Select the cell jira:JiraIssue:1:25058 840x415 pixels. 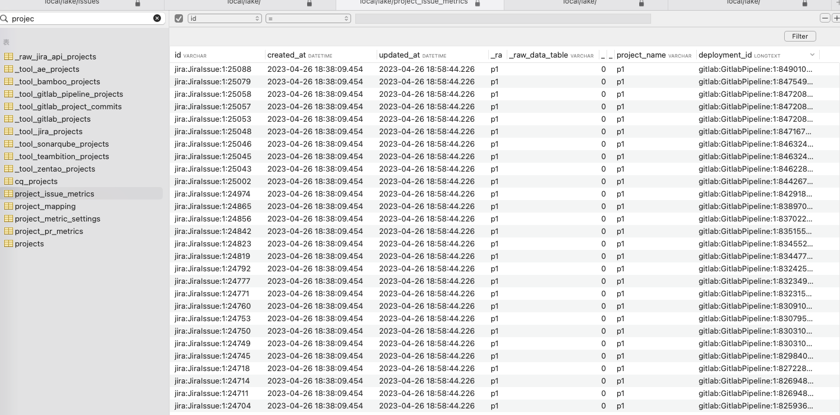click(213, 94)
